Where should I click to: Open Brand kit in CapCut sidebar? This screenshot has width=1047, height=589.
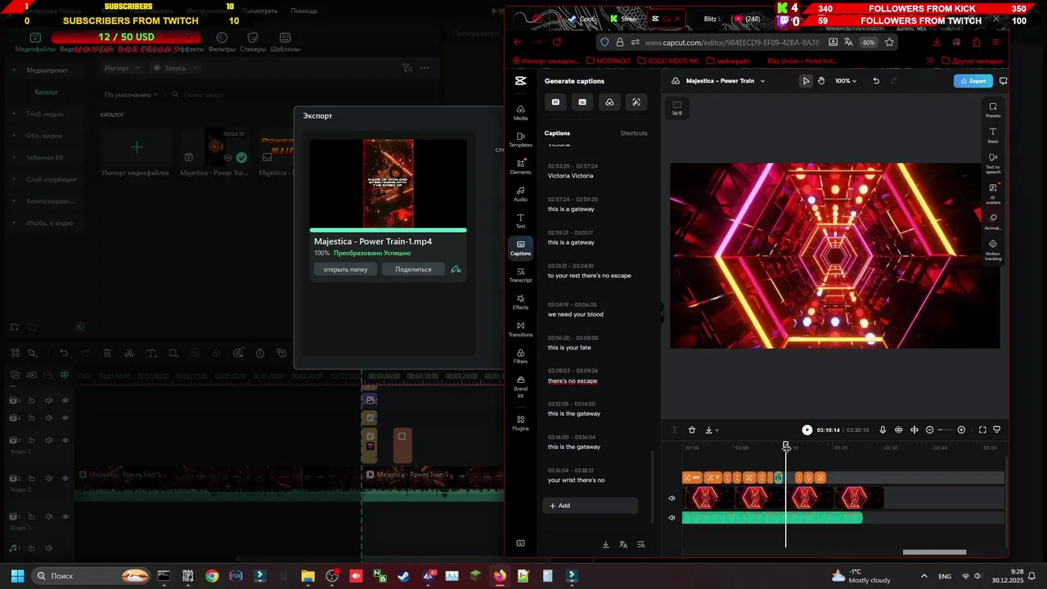(x=520, y=387)
